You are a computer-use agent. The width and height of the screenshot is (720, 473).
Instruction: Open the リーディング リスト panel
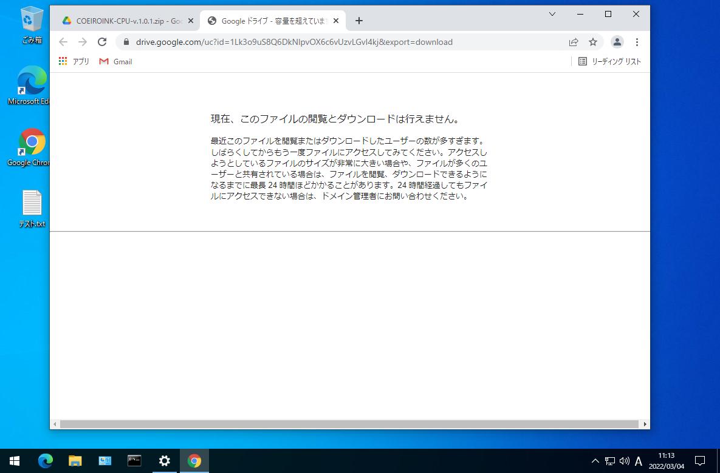click(x=609, y=61)
